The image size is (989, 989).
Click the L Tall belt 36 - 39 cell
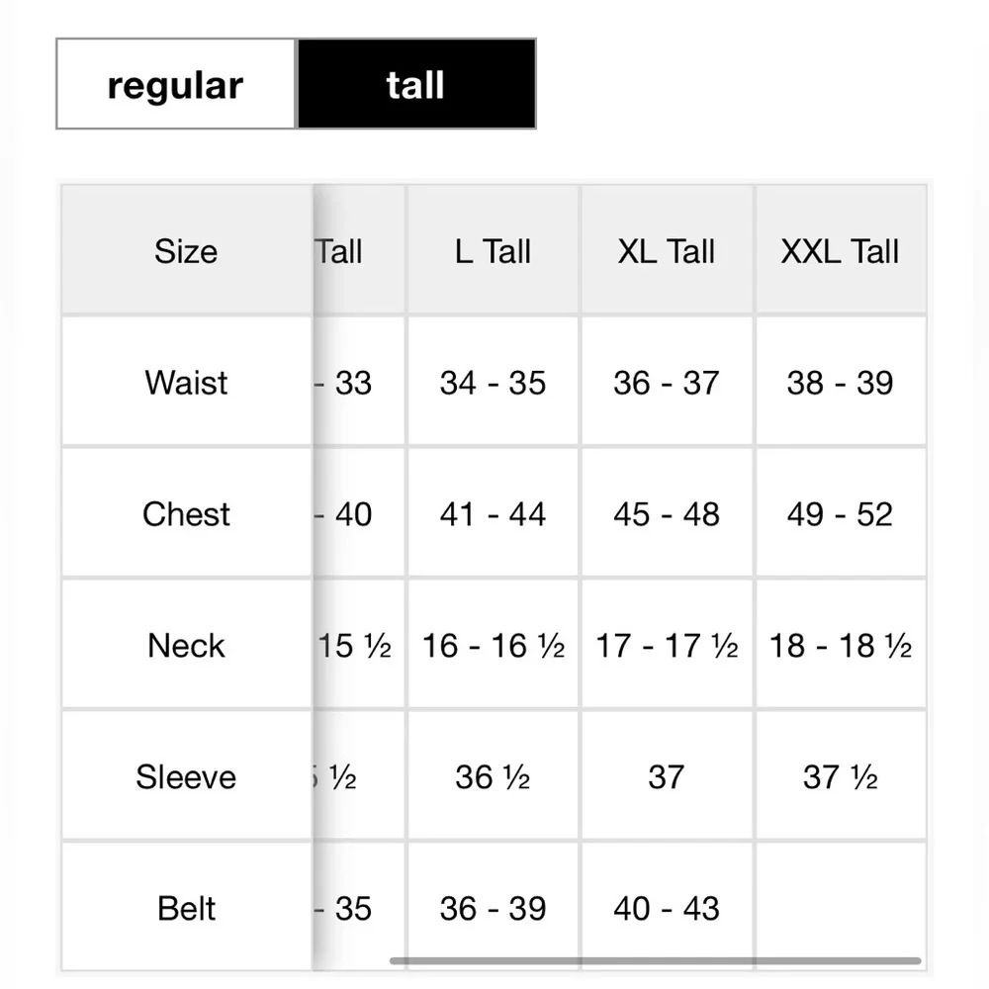493,907
